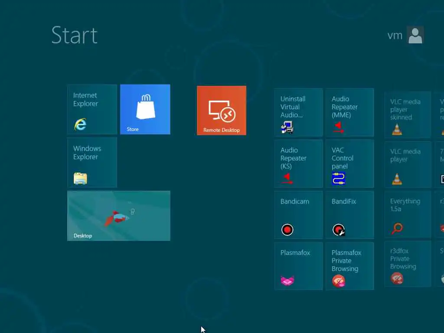Open the Windows Explorer tile
The width and height of the screenshot is (444, 333).
click(92, 163)
